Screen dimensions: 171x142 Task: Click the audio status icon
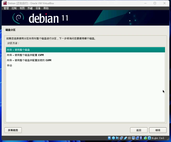coord(118,138)
